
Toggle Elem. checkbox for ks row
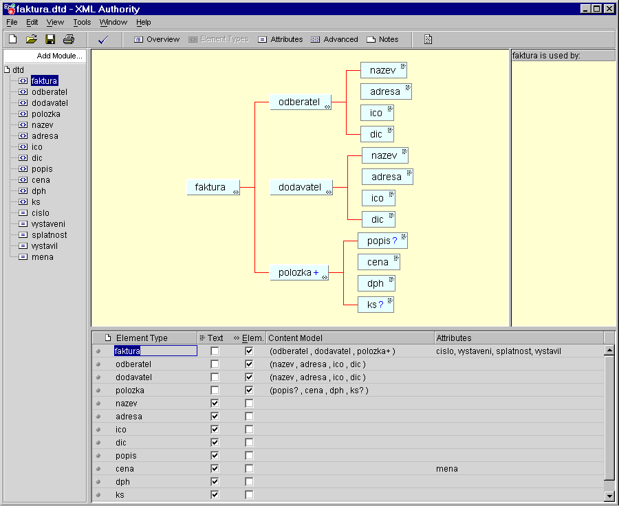pos(249,494)
